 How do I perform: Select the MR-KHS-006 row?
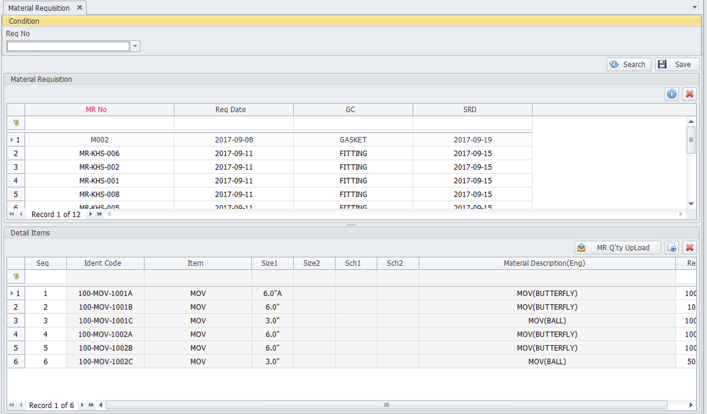[x=99, y=154]
